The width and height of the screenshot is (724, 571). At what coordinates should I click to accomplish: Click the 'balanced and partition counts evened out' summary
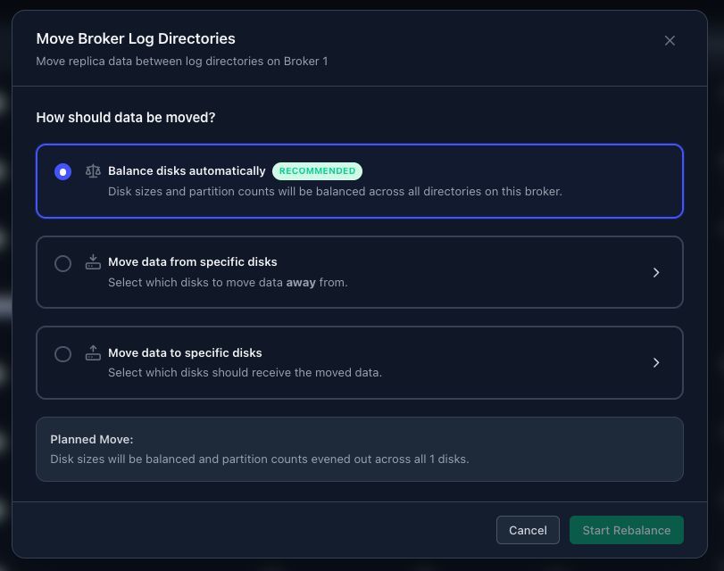260,459
